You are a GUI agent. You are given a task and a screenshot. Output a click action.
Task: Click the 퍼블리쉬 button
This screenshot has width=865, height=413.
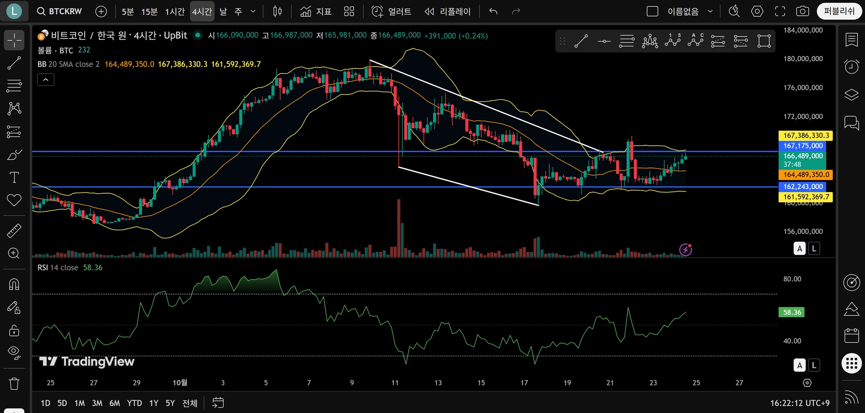tap(839, 11)
